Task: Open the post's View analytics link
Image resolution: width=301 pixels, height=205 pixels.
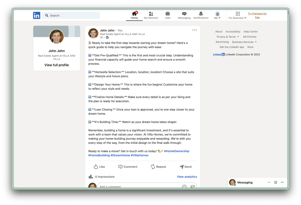Action: pos(187,177)
